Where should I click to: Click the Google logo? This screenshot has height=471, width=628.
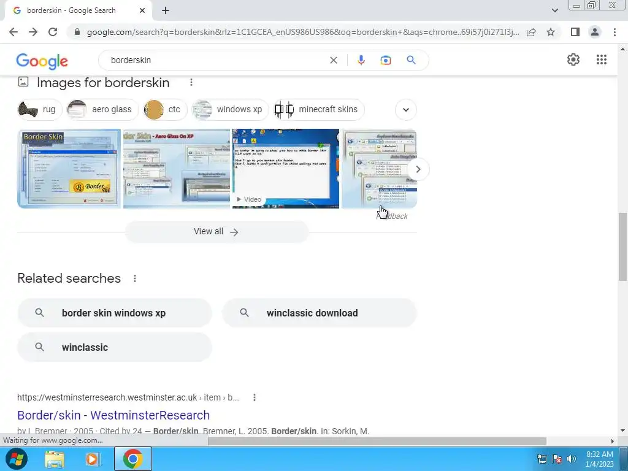(42, 61)
